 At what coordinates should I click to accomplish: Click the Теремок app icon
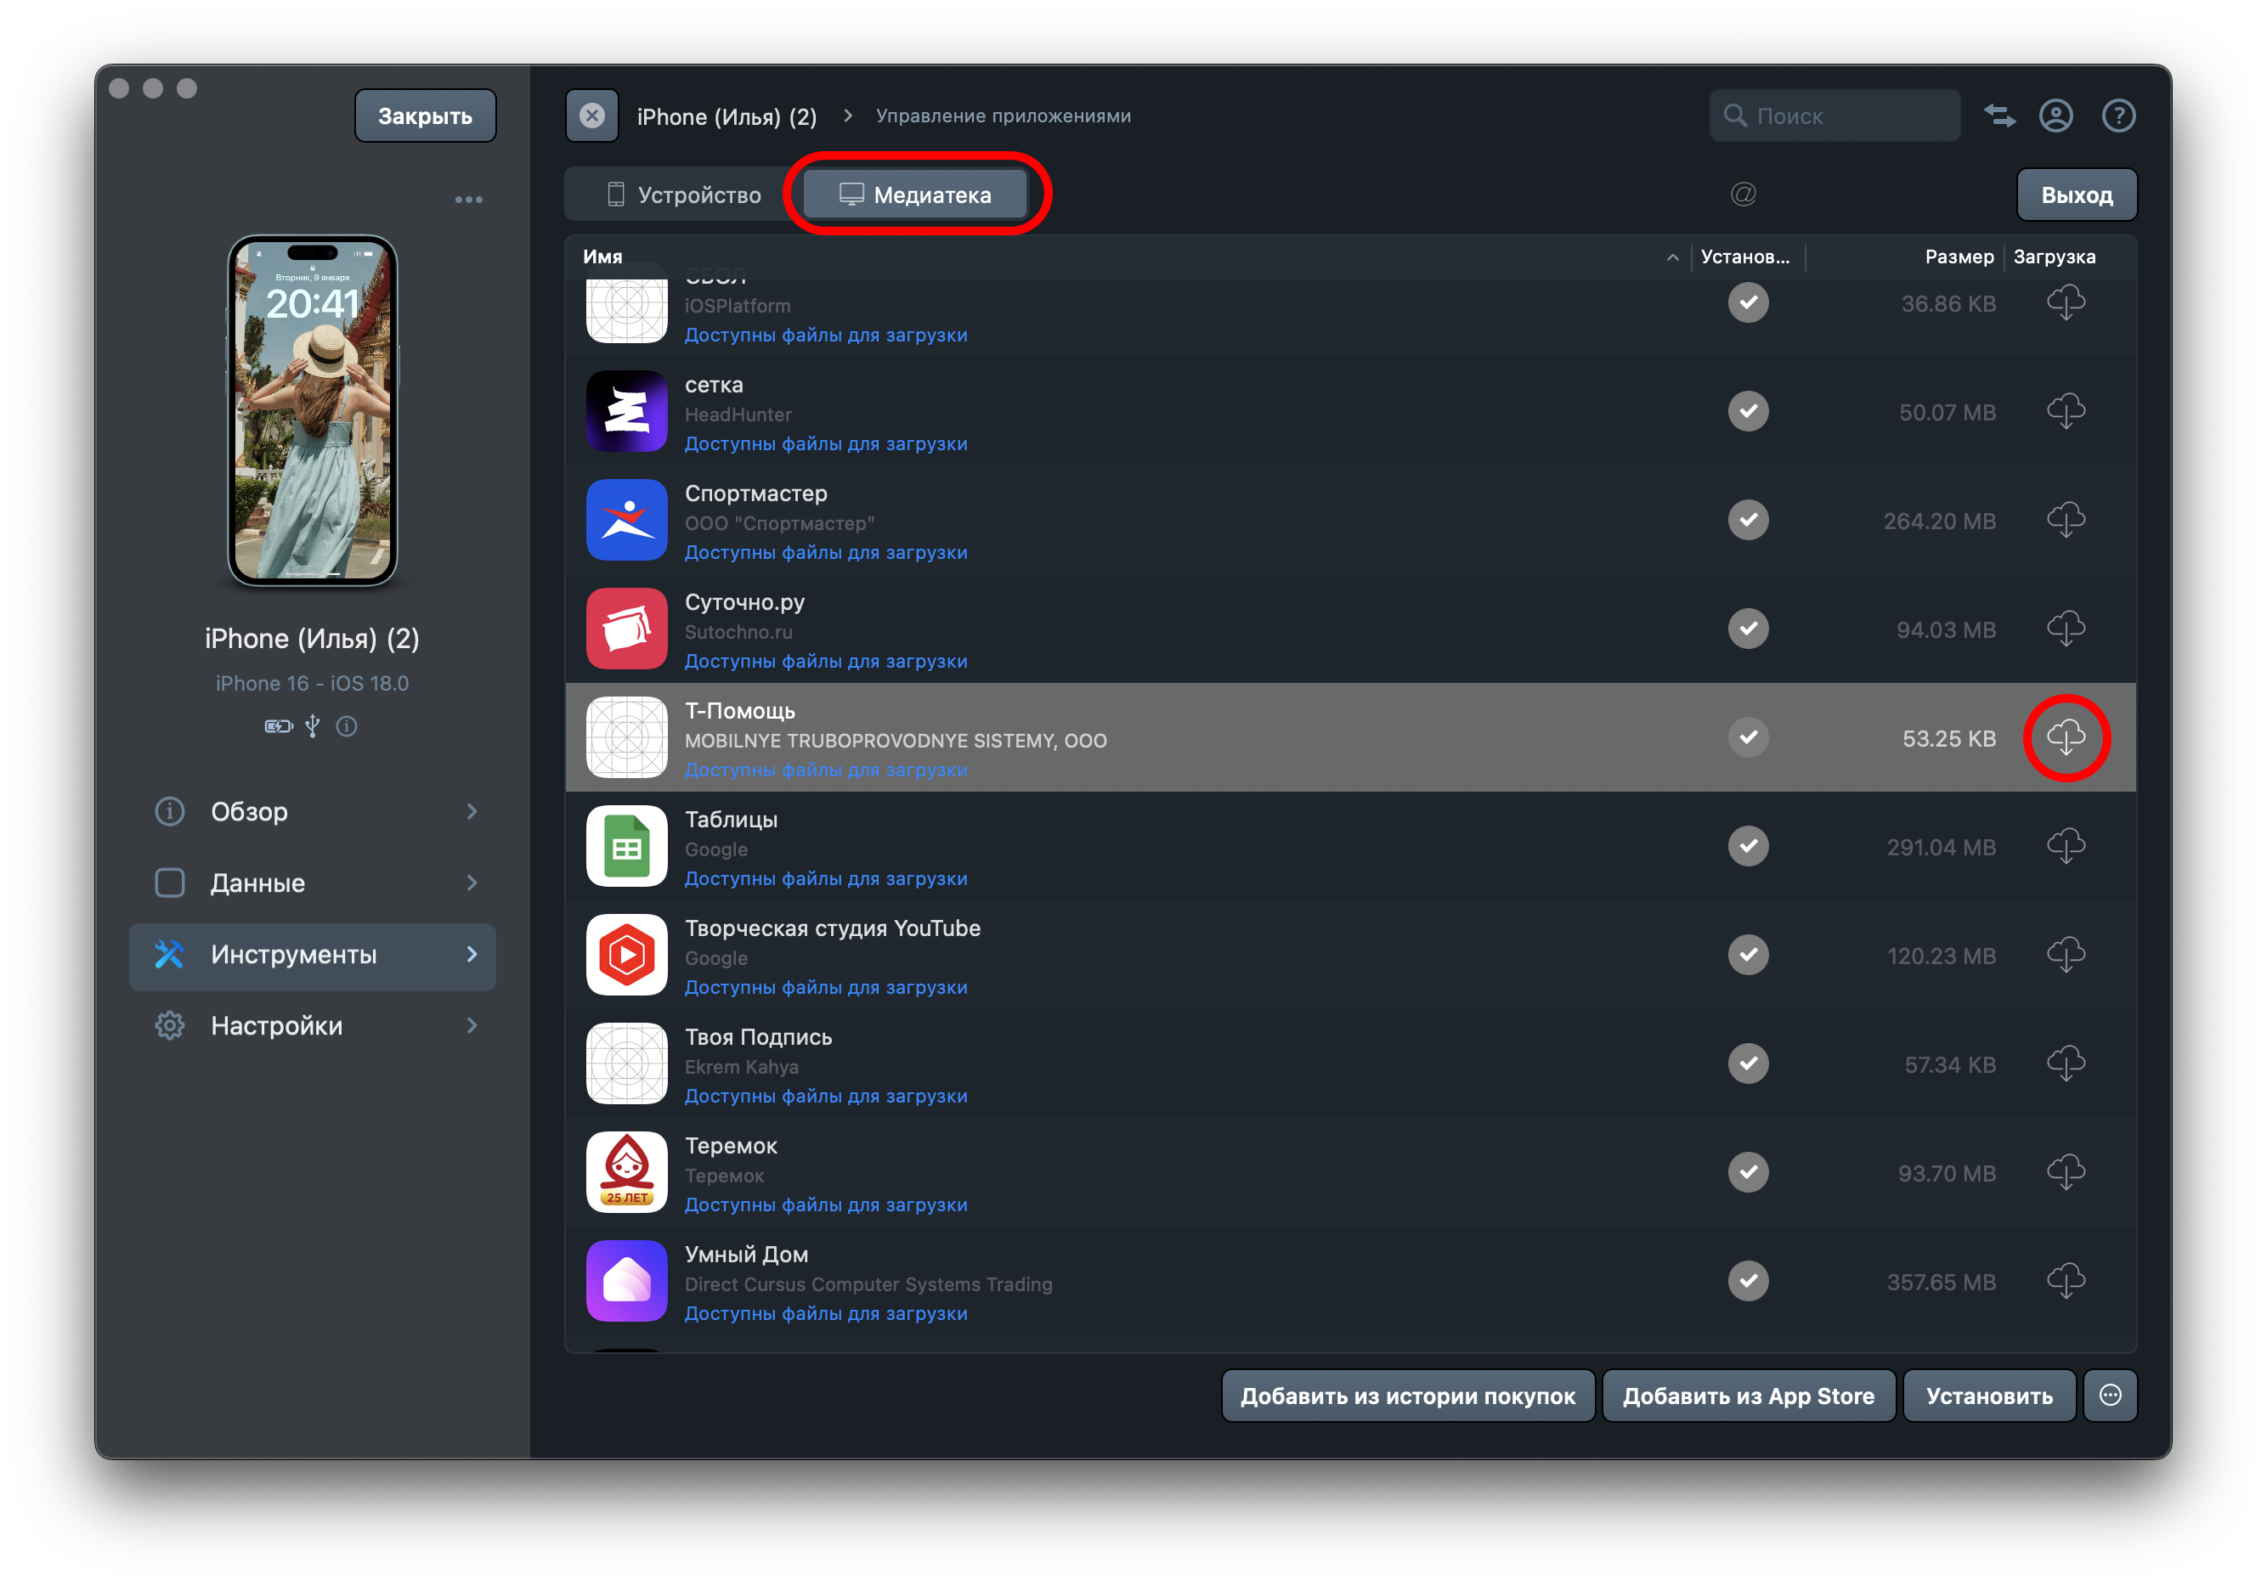[x=627, y=1171]
